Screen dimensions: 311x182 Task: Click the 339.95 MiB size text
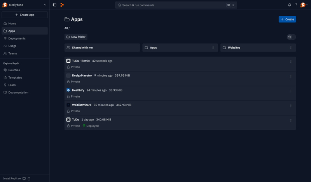coord(122,76)
